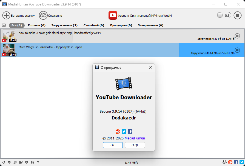The height and width of the screenshot is (166, 245).
Task: Follow the MediaHuman link
Action: (135, 138)
